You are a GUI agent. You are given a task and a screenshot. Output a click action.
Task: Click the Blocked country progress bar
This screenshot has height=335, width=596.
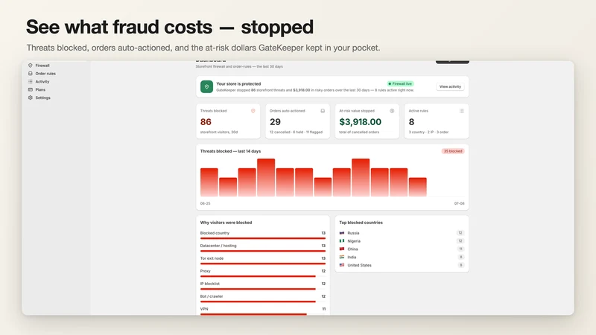(x=263, y=238)
